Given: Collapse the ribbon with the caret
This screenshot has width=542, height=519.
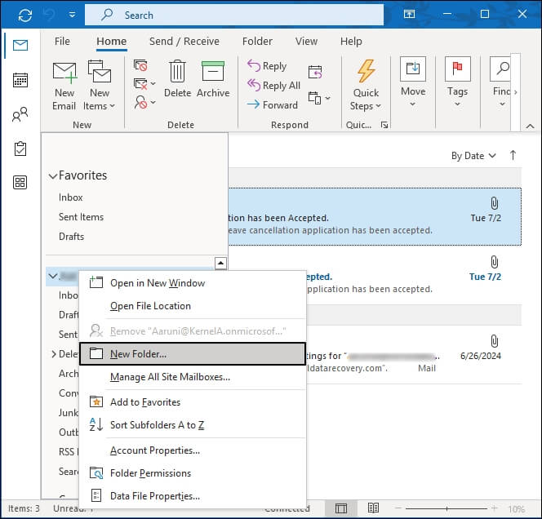Looking at the screenshot, I should click(530, 126).
